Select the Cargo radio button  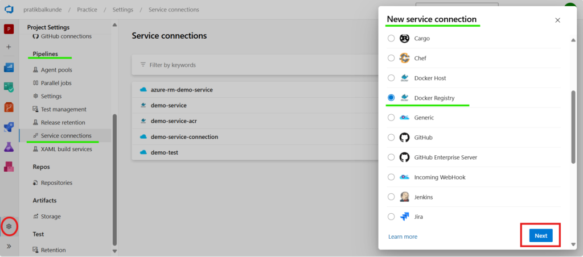click(x=391, y=38)
